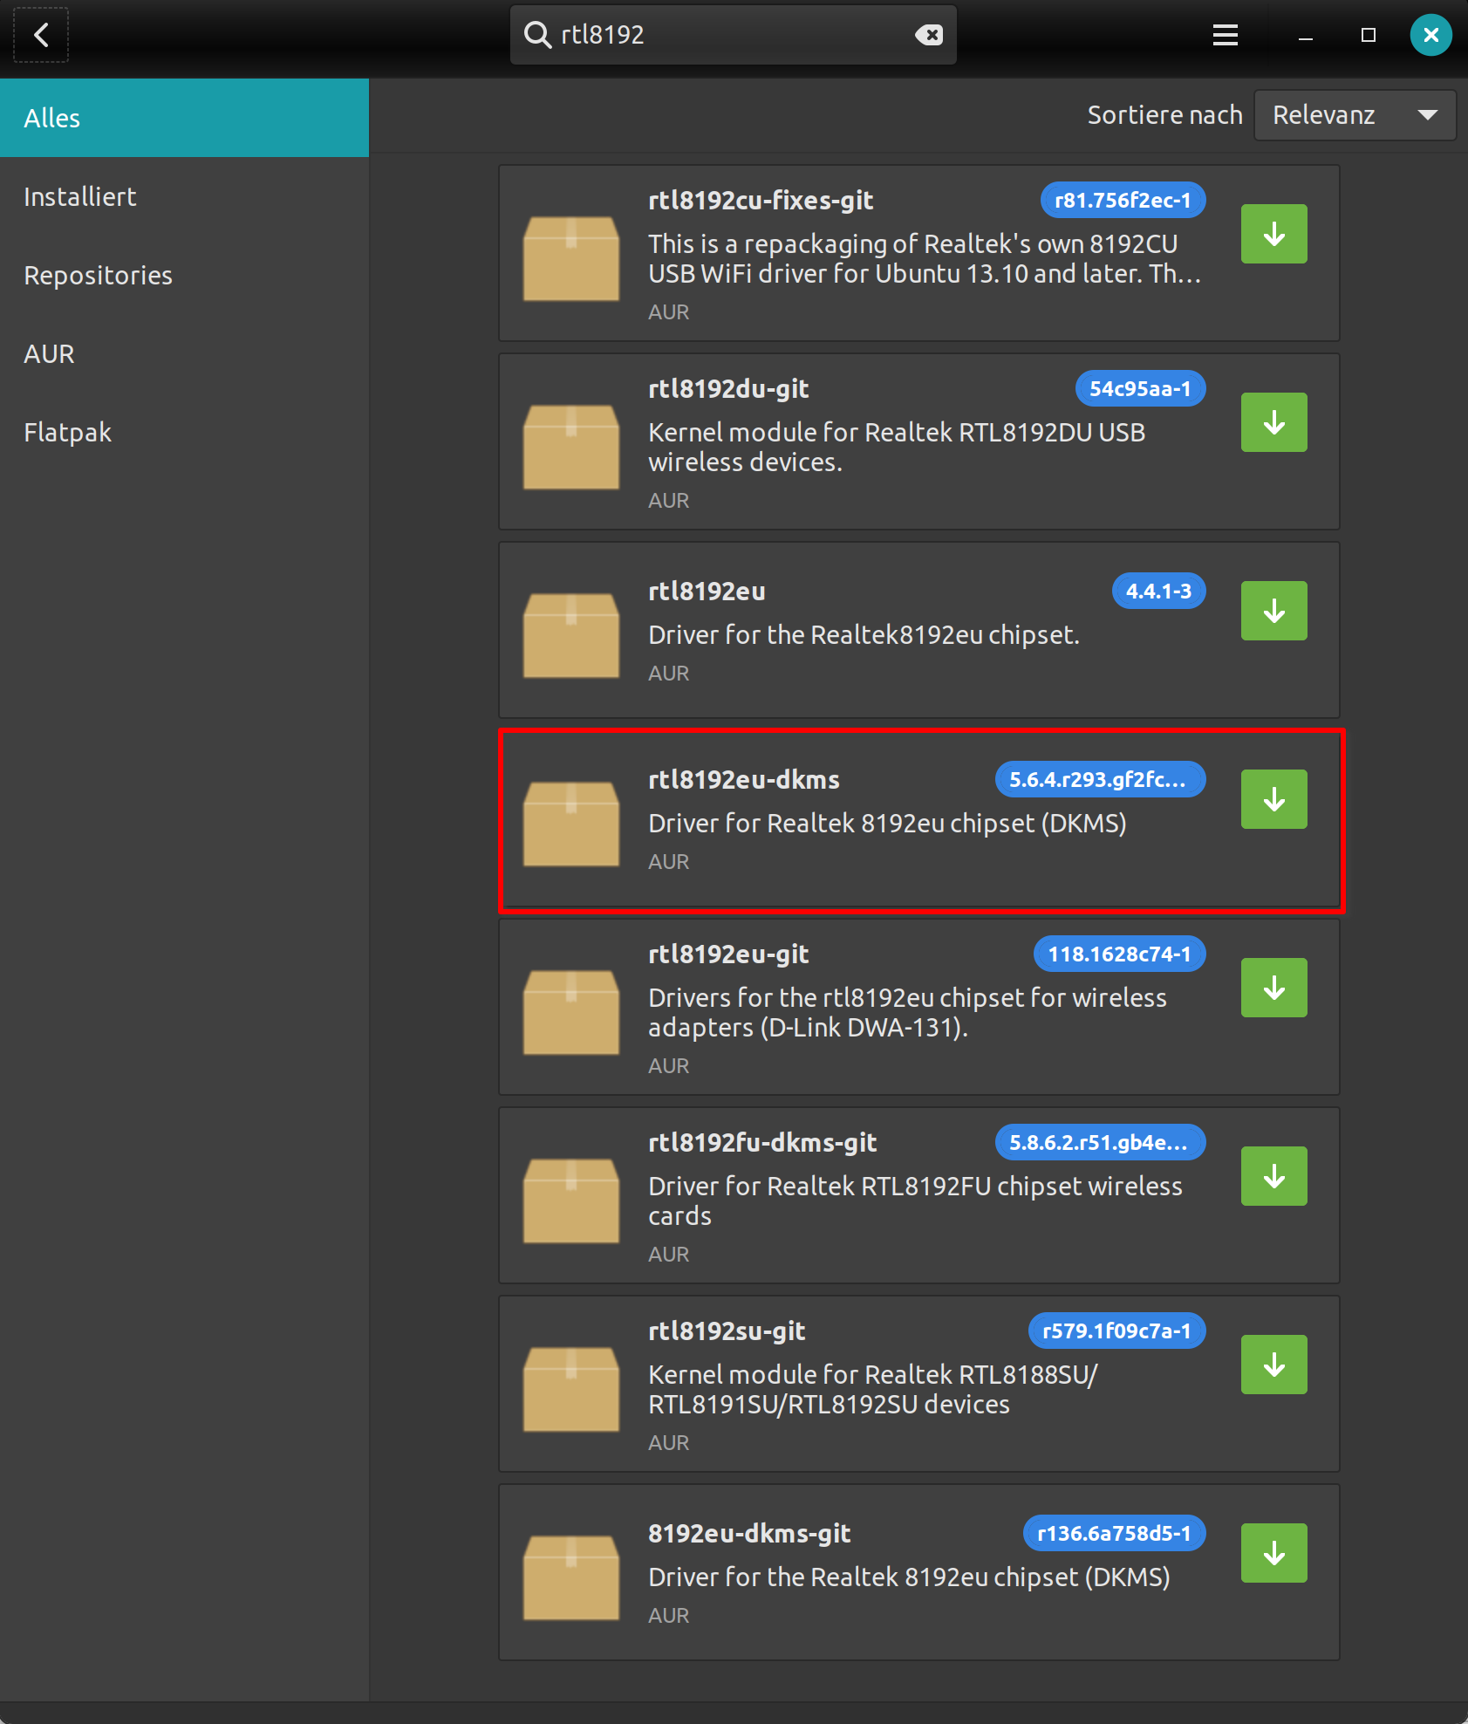The image size is (1468, 1724).
Task: Click the back arrow button
Action: 41,35
